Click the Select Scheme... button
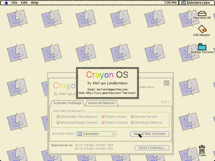This screenshot has width=215, height=161. click(152, 148)
